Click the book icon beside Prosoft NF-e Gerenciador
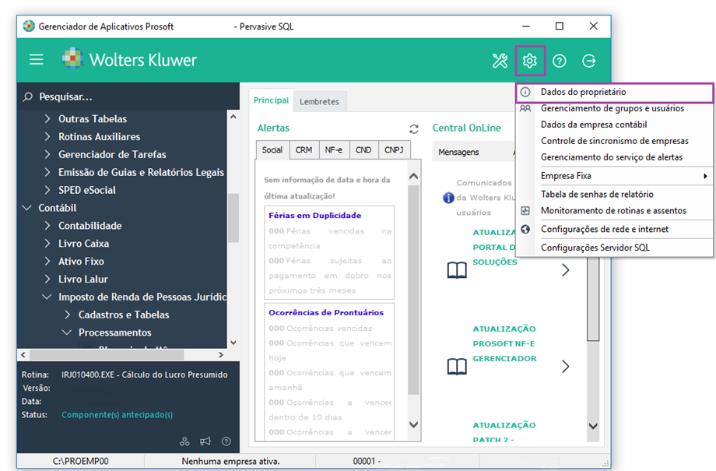Screen dimensions: 716x471 457,367
